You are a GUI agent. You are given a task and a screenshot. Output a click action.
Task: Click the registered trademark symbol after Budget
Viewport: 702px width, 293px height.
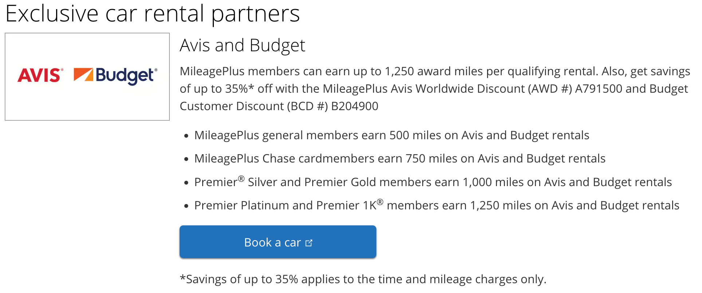pos(156,70)
